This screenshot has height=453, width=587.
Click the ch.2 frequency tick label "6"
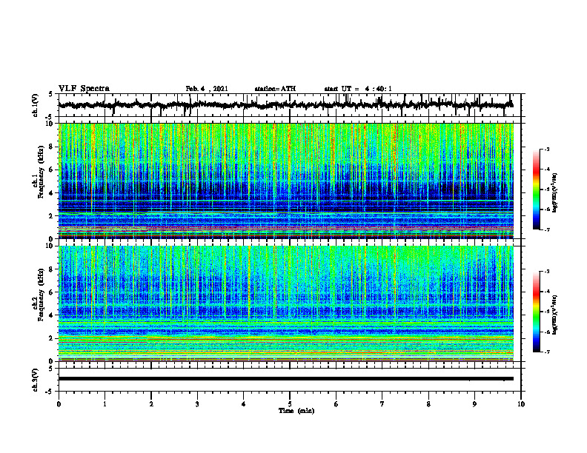click(52, 292)
